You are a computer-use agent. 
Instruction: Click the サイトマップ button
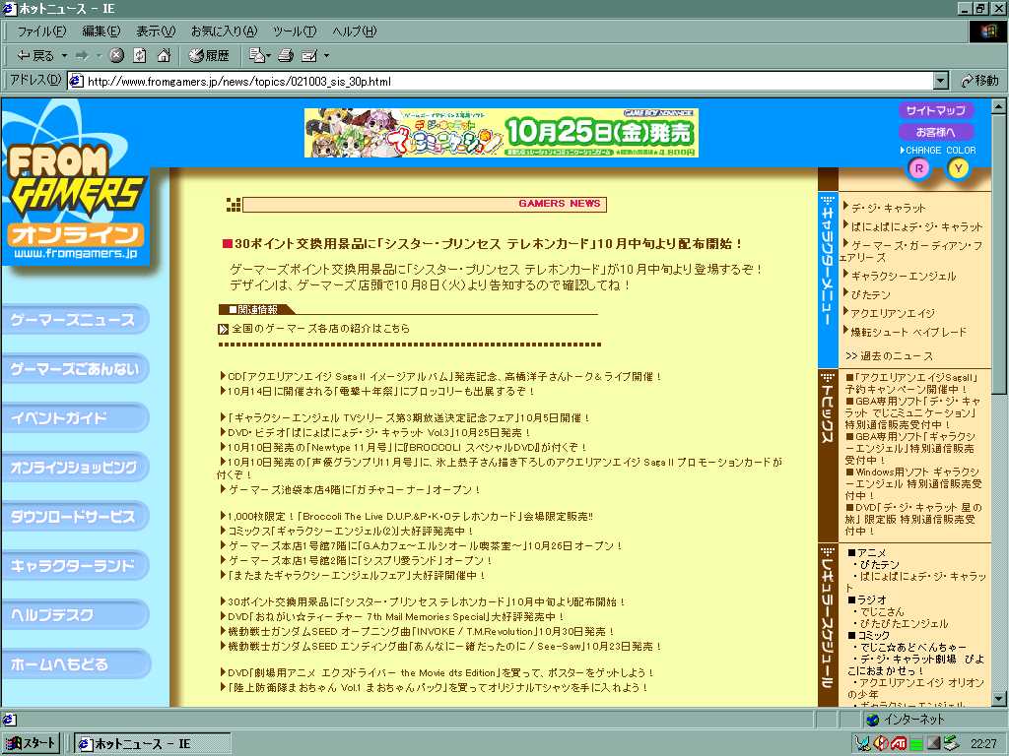tap(936, 110)
